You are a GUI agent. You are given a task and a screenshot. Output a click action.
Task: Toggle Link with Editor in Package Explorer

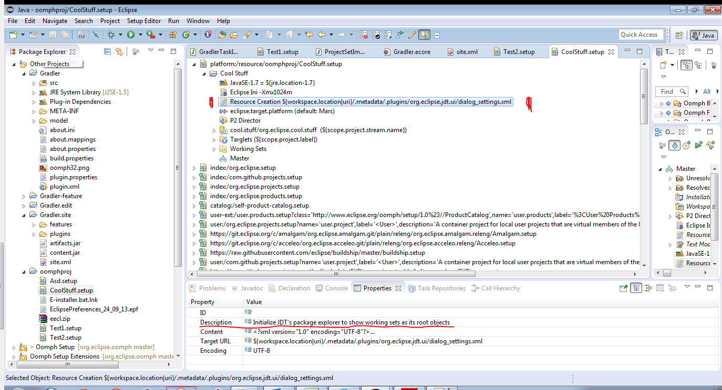[119, 51]
